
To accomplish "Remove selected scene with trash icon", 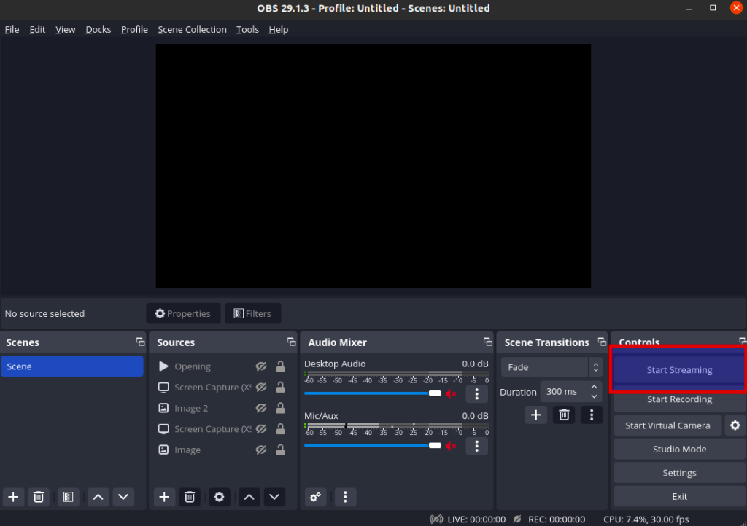I will [x=39, y=497].
